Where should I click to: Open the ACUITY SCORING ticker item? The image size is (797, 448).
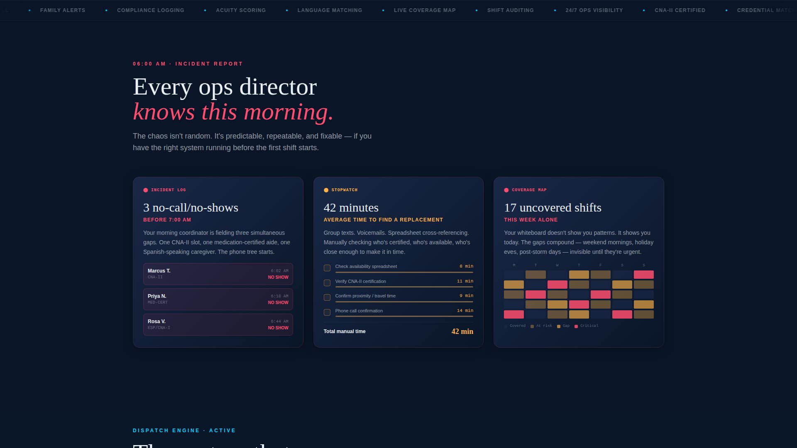click(x=241, y=10)
